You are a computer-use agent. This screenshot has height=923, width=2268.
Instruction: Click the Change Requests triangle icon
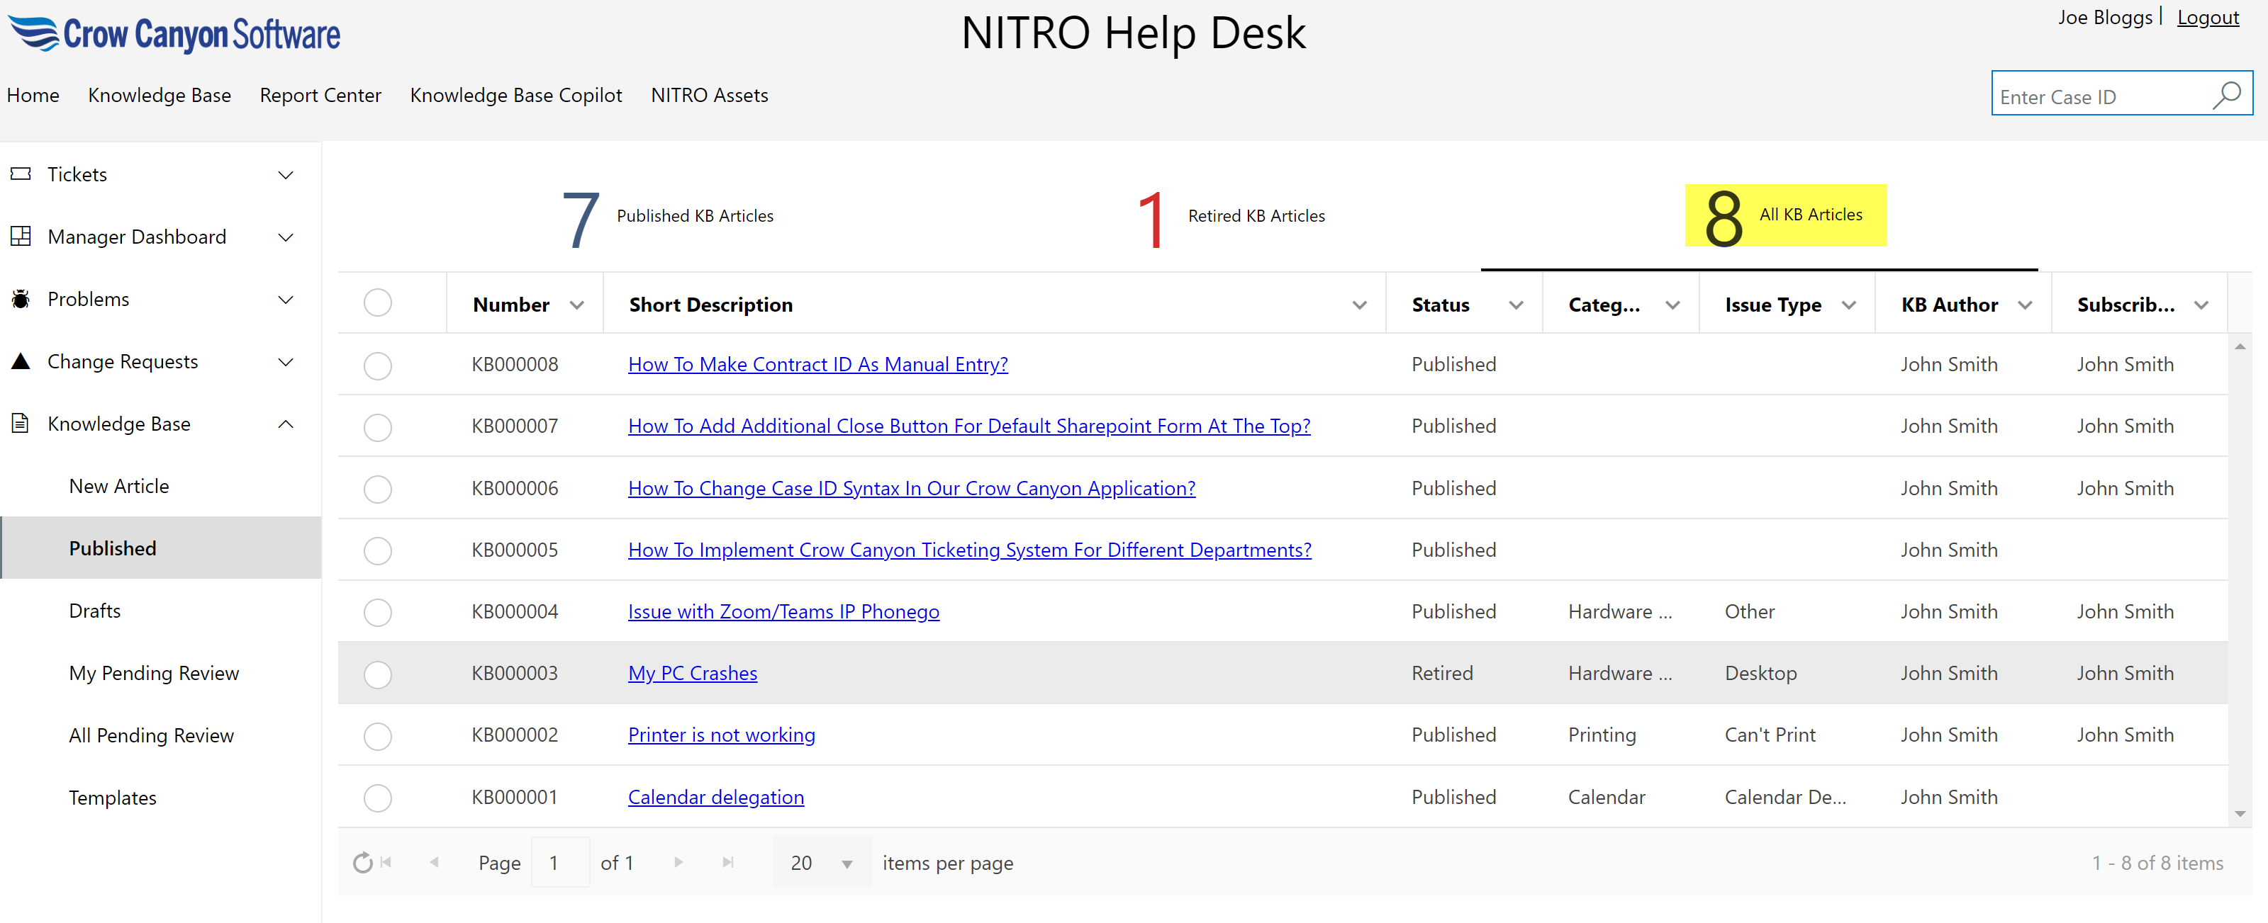pyautogui.click(x=21, y=361)
